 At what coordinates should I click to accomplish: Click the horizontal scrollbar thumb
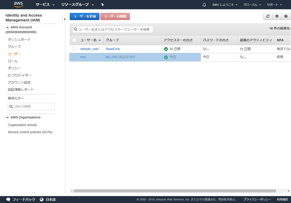click(x=175, y=191)
